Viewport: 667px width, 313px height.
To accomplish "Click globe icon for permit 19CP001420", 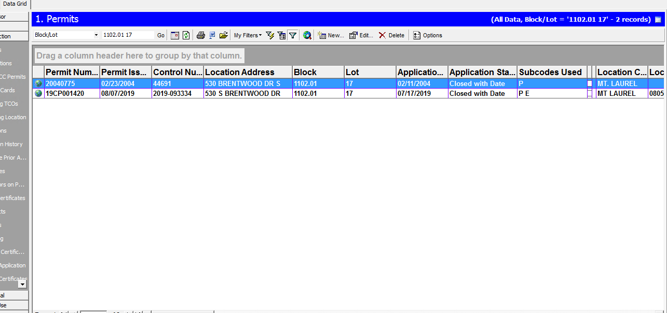I will click(x=38, y=93).
